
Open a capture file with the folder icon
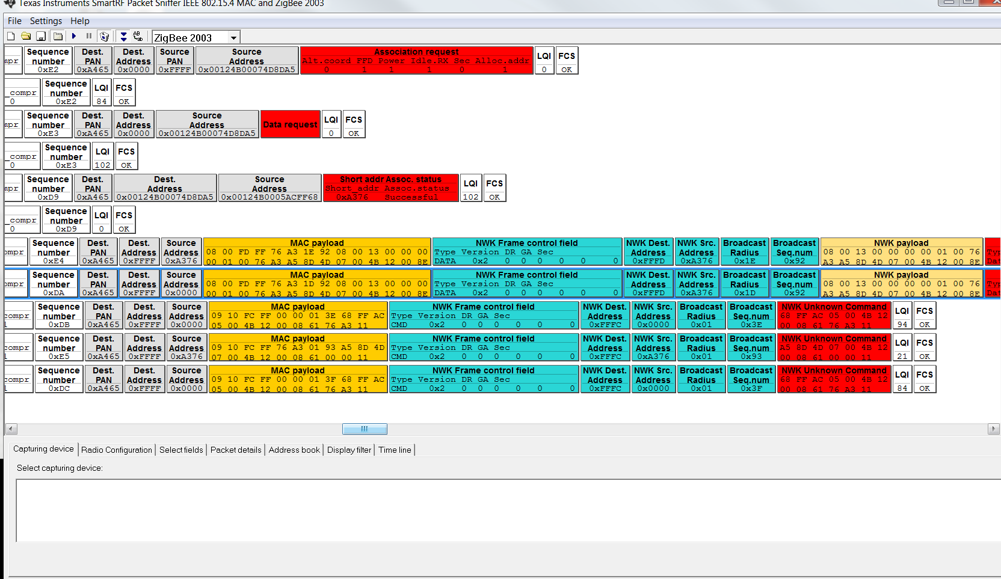(26, 37)
